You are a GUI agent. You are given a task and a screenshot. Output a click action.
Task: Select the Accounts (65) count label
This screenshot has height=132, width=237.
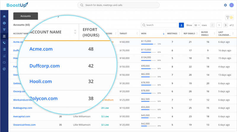(22, 25)
